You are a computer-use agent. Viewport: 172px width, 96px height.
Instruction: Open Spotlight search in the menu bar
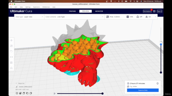(134, 1)
